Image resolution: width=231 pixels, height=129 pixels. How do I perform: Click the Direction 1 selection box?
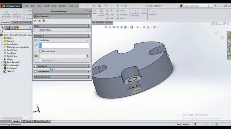pyautogui.click(x=64, y=46)
